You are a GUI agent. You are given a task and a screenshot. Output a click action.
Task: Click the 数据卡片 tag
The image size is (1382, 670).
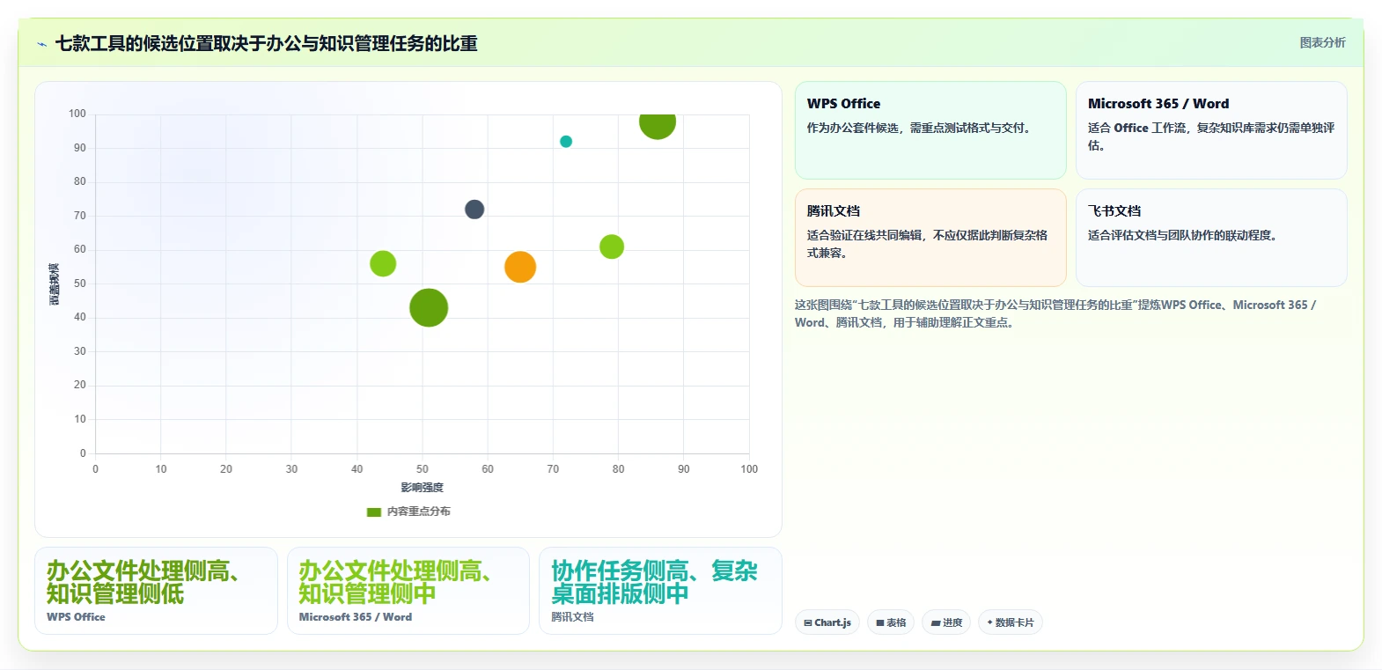pos(1011,622)
